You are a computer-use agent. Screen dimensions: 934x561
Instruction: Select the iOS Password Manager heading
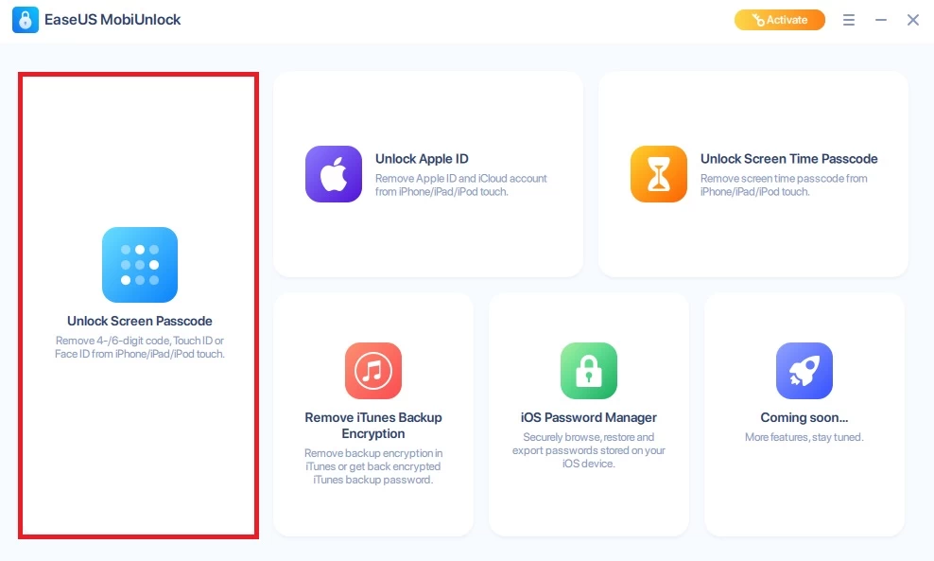(589, 417)
